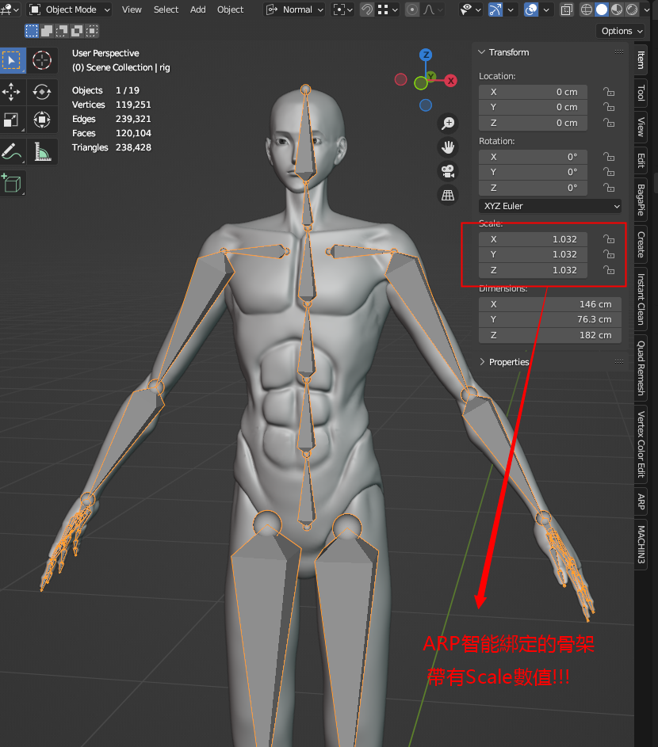The height and width of the screenshot is (747, 658).
Task: Click the Options button
Action: coord(621,31)
